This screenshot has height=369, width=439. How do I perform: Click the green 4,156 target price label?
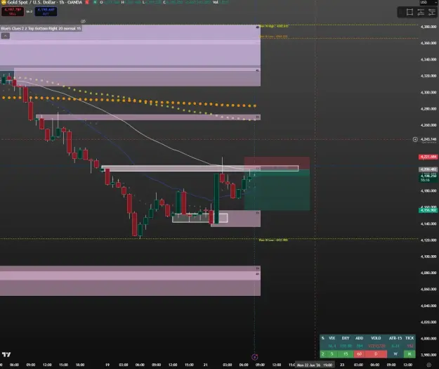point(428,210)
